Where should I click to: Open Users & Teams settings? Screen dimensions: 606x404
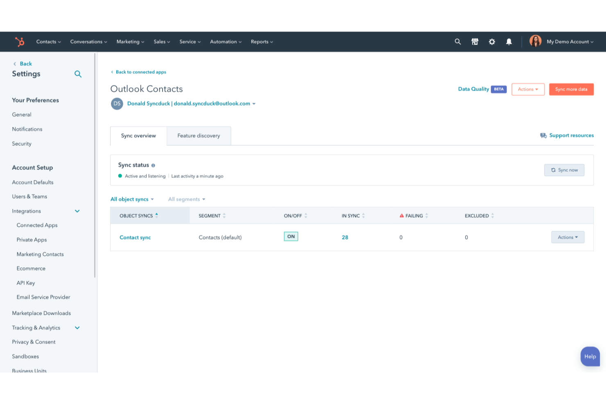tap(29, 196)
